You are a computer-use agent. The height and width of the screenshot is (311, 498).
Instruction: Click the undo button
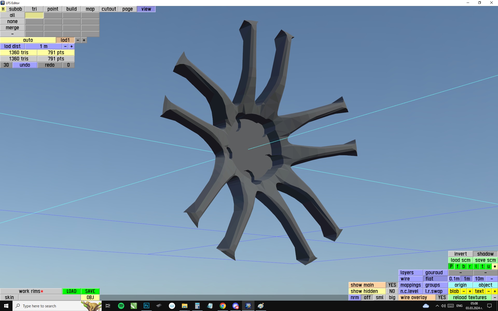[x=25, y=65]
